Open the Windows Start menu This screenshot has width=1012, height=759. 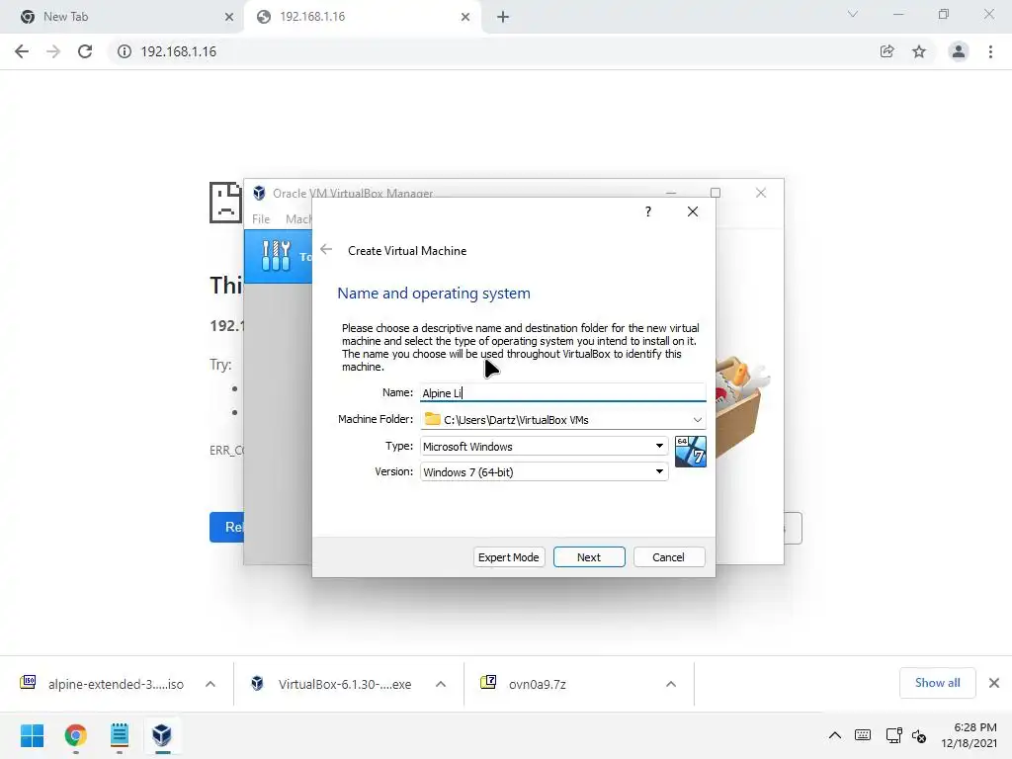click(33, 735)
